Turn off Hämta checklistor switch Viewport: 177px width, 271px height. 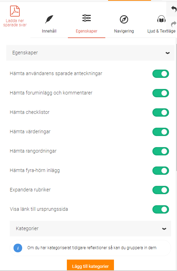click(x=161, y=112)
